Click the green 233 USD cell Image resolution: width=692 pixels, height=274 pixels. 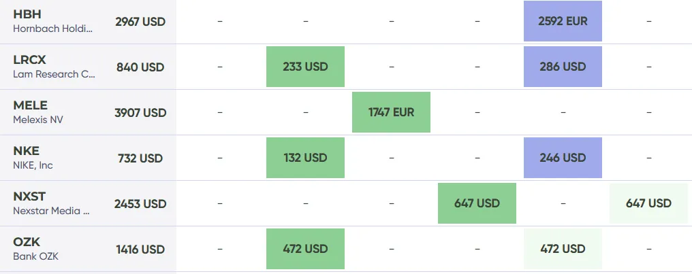305,67
